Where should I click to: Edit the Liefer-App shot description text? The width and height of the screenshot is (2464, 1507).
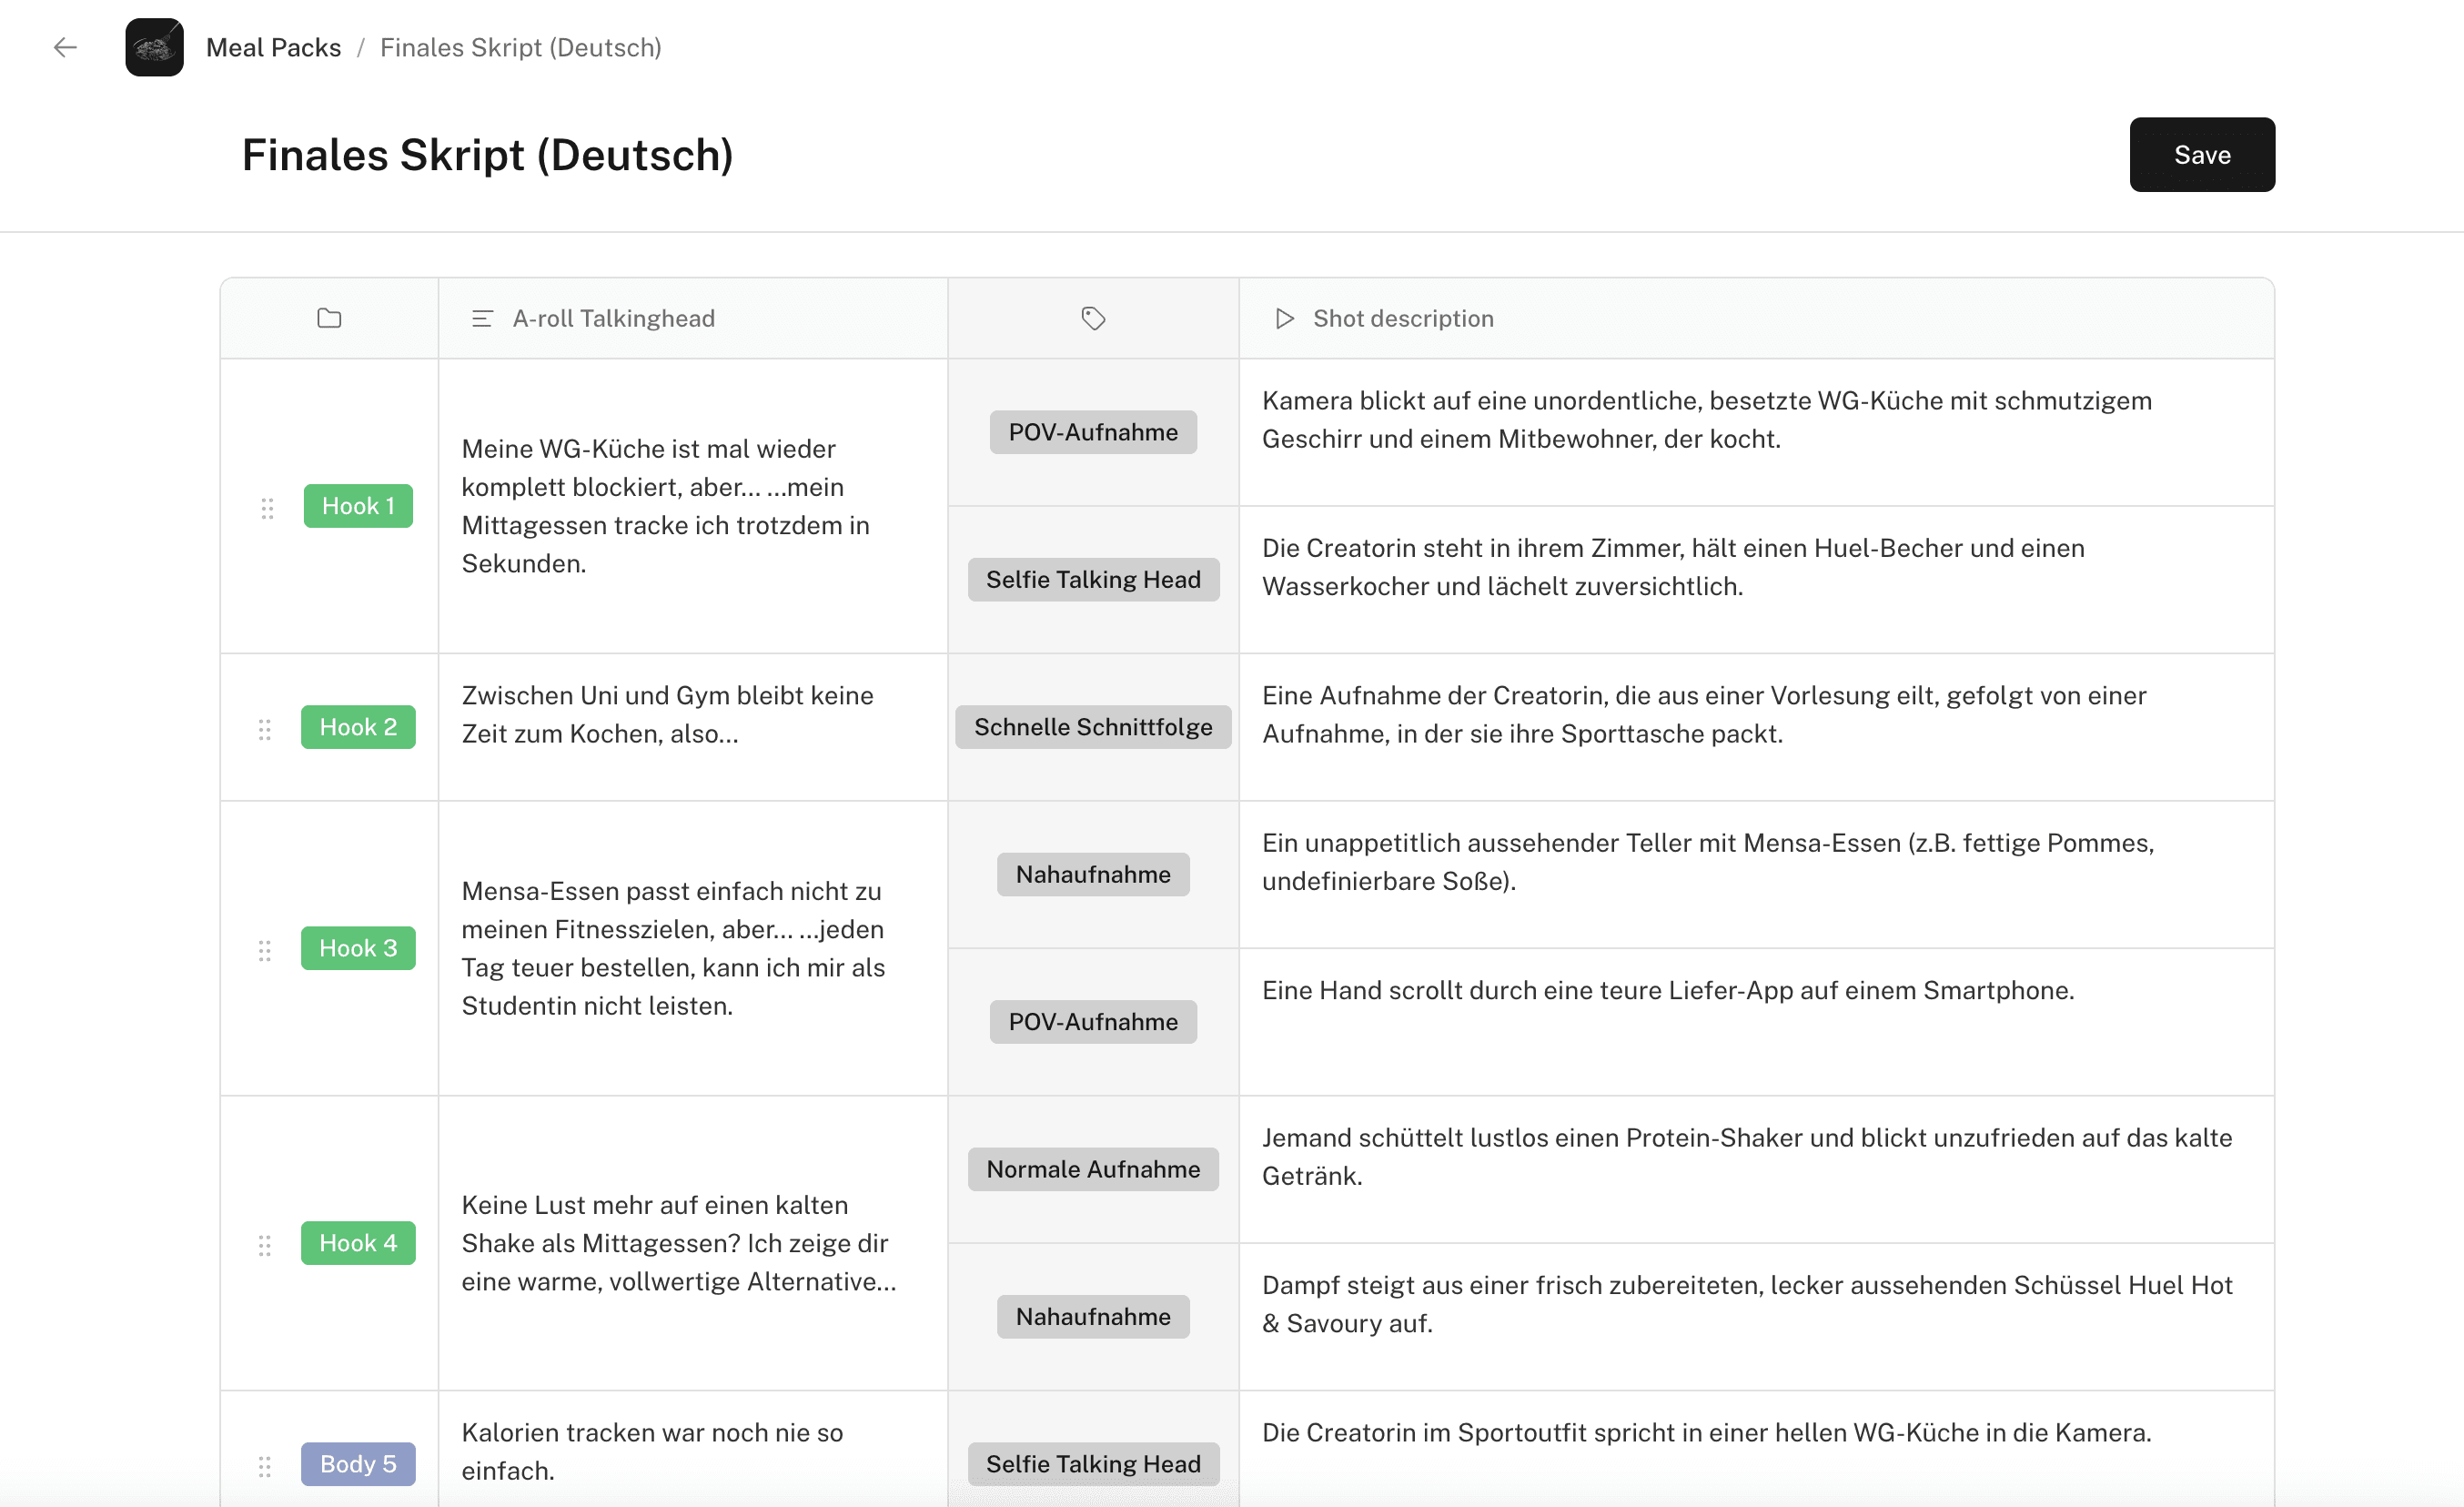1667,990
